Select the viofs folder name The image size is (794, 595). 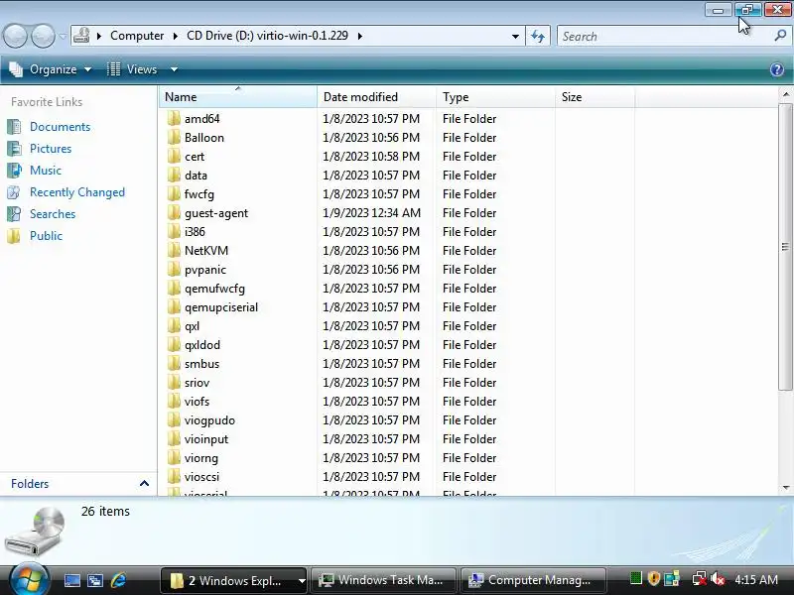pos(197,402)
